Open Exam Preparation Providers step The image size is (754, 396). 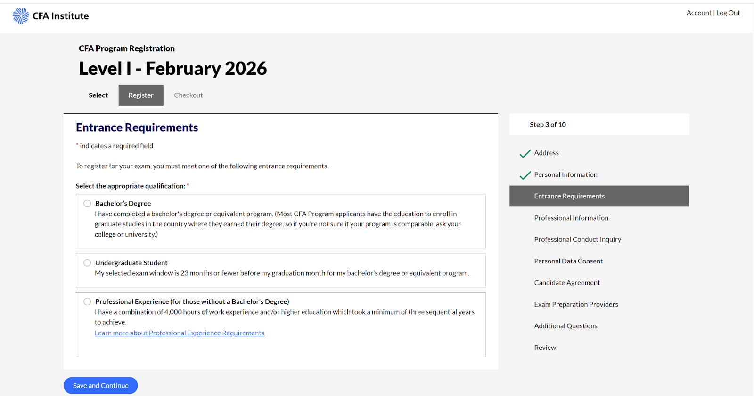tap(576, 304)
